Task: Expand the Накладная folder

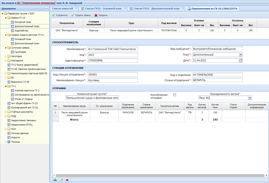Action: (x=5, y=60)
